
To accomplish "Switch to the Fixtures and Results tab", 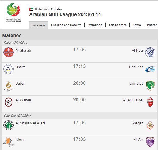I will coord(66,25).
